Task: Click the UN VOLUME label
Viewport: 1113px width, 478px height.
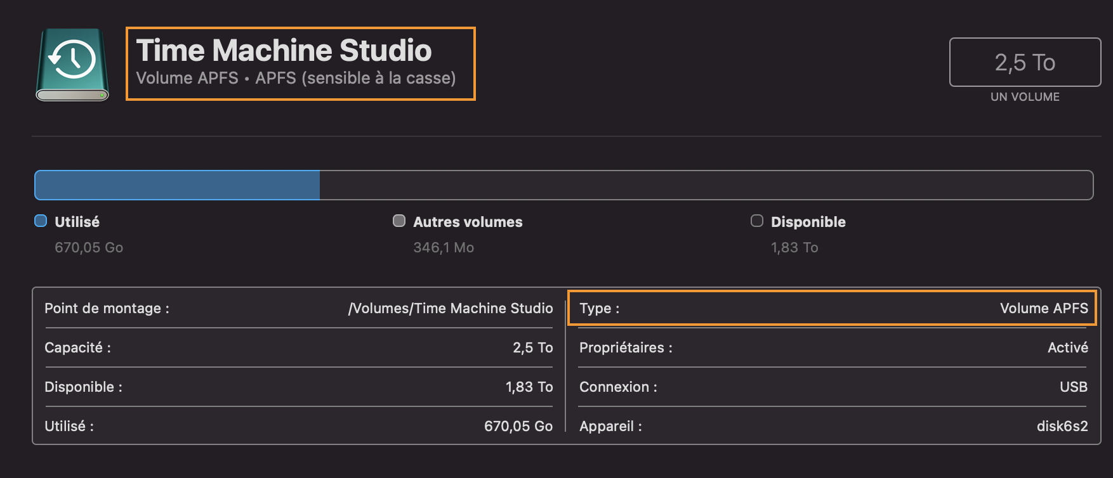Action: point(1025,97)
